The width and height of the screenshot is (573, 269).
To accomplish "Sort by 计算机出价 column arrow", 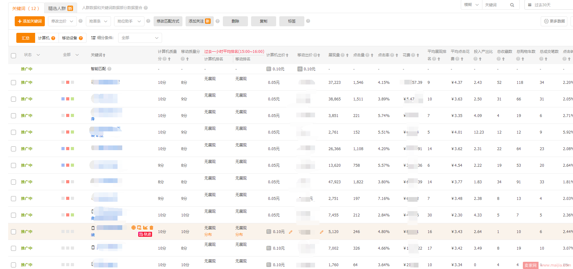I will [x=287, y=55].
